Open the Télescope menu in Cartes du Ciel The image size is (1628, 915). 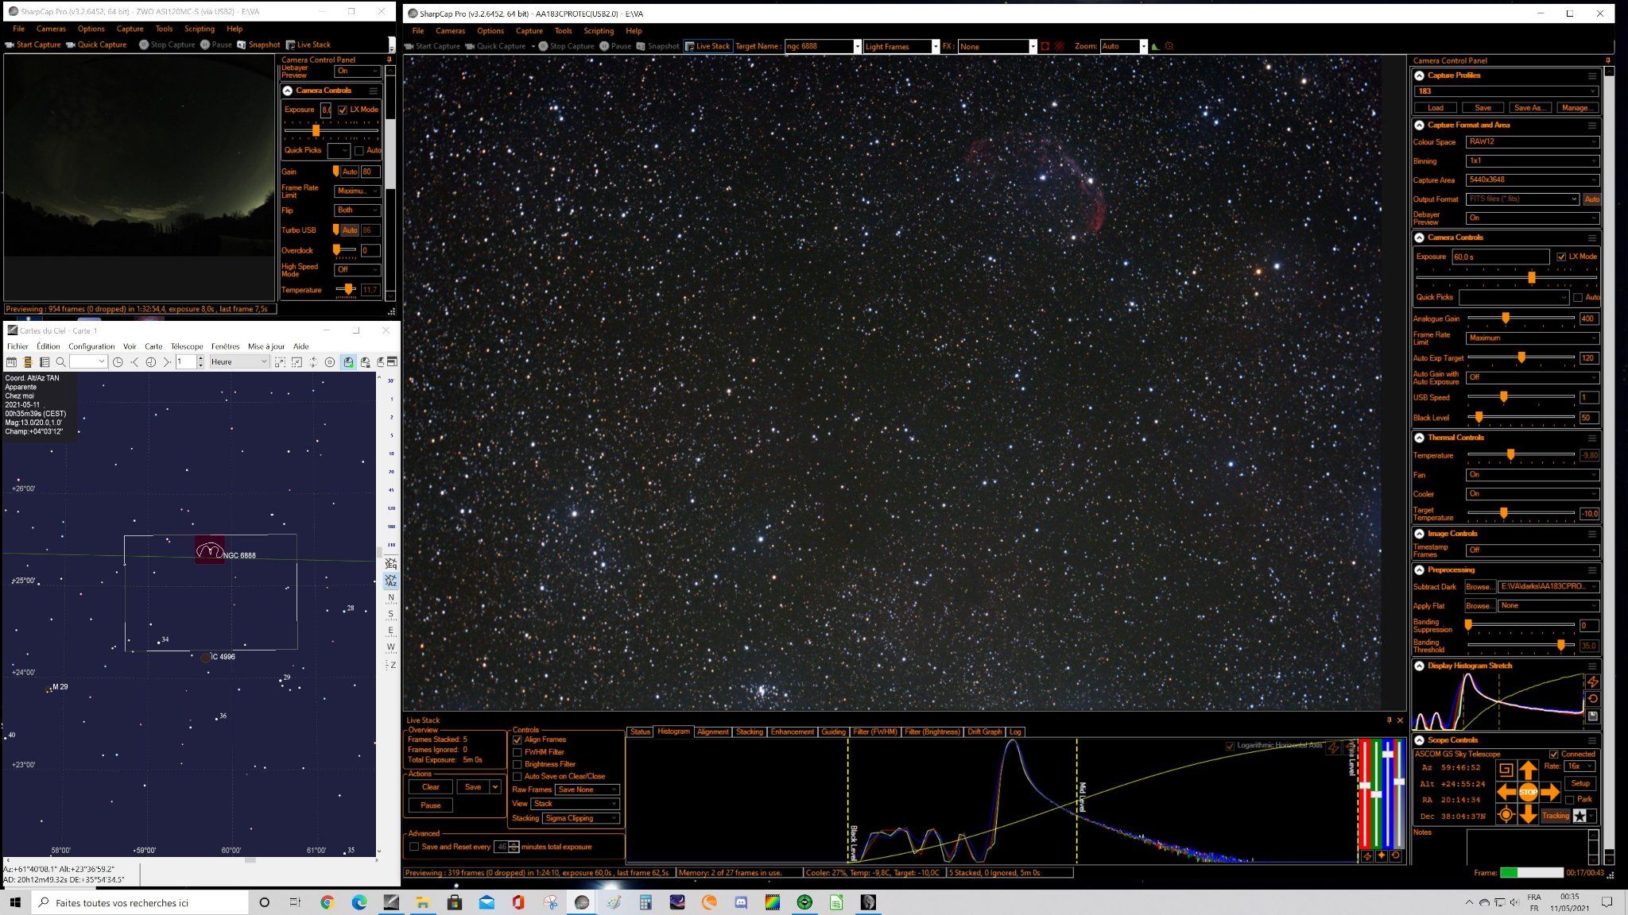[x=187, y=346]
